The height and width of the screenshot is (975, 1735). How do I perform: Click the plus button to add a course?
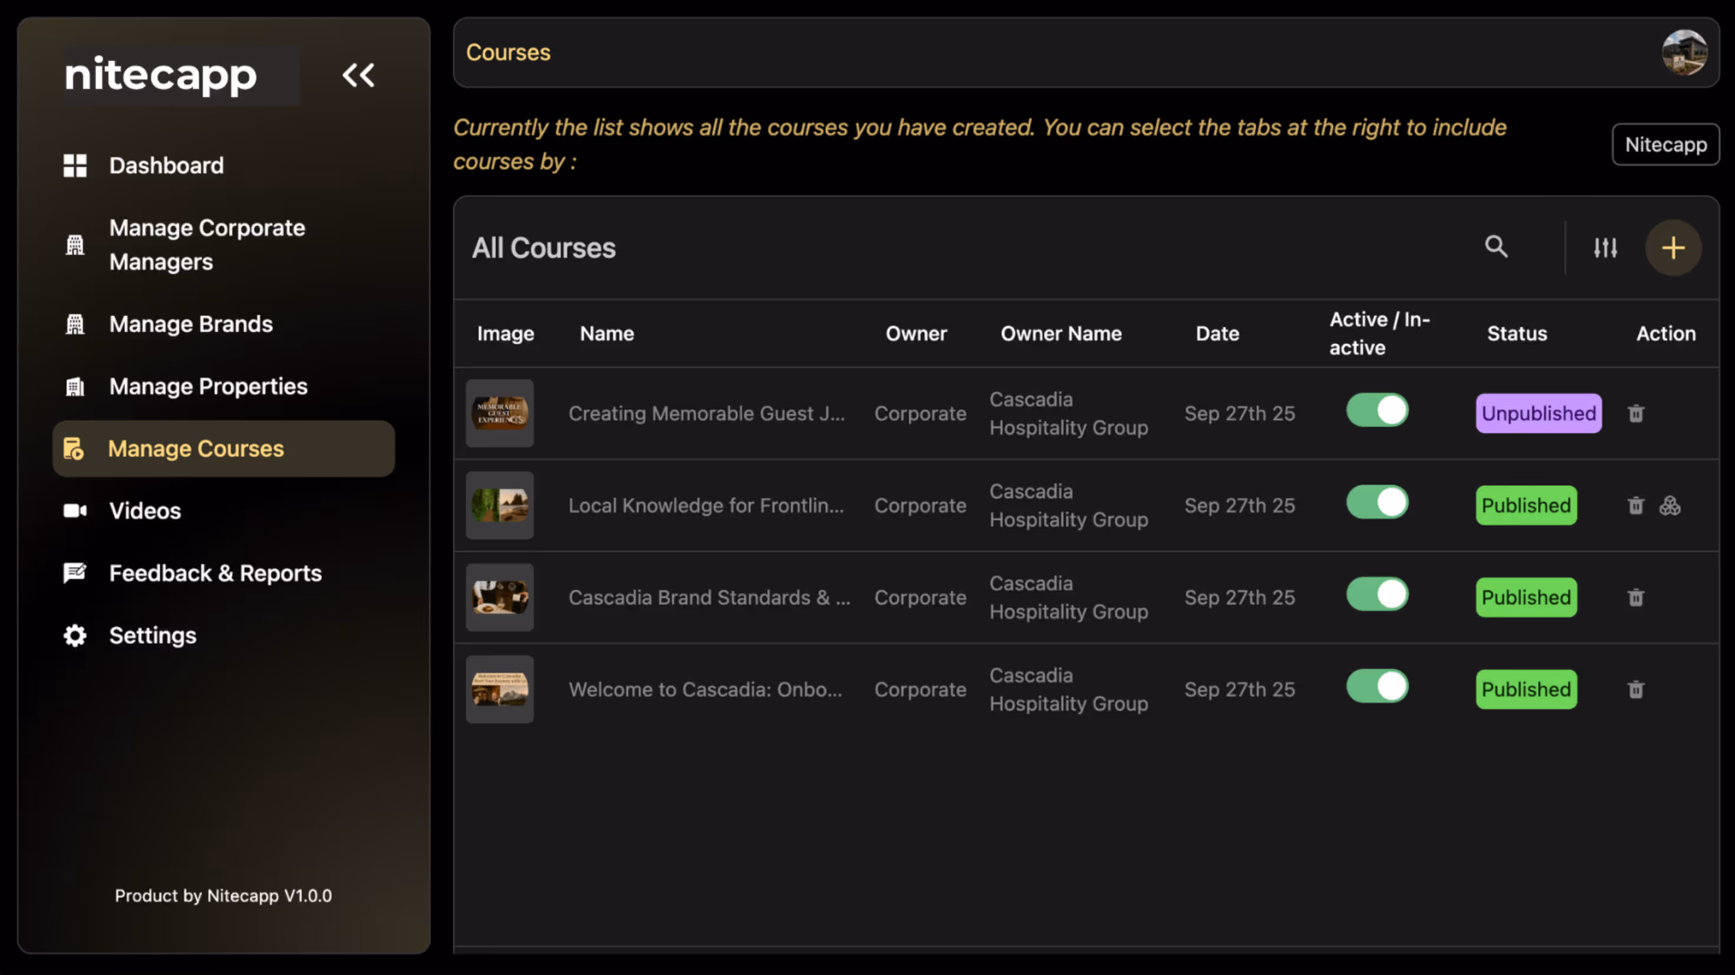coord(1673,247)
